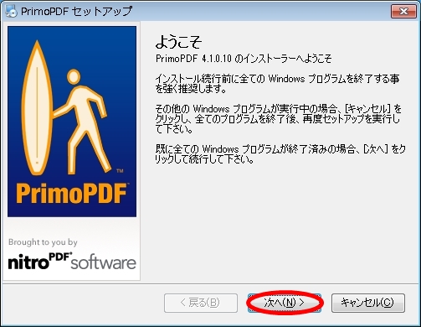Click the nitroPDF software logo

[72, 262]
